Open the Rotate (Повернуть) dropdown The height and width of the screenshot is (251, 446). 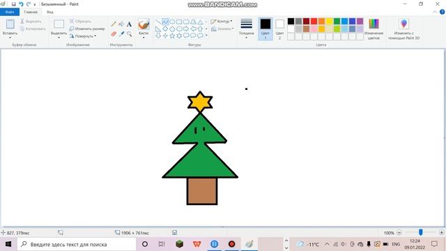click(83, 36)
